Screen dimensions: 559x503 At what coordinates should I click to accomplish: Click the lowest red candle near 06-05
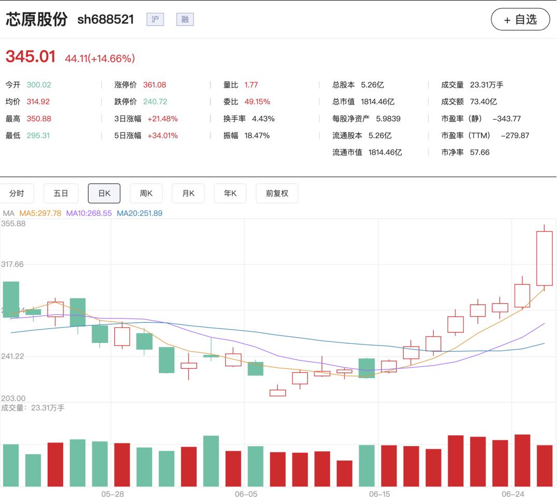pos(278,393)
